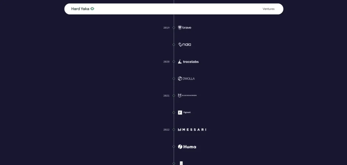
Task: Click the 2022 year label
Action: point(166,130)
